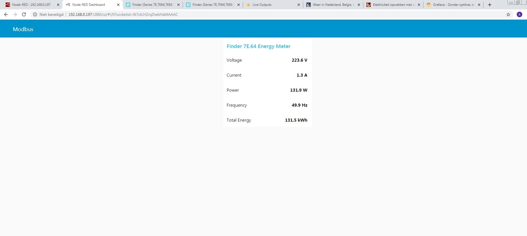Viewport: 527px width, 236px height.
Task: Restore down the browser window
Action: click(518, 2)
